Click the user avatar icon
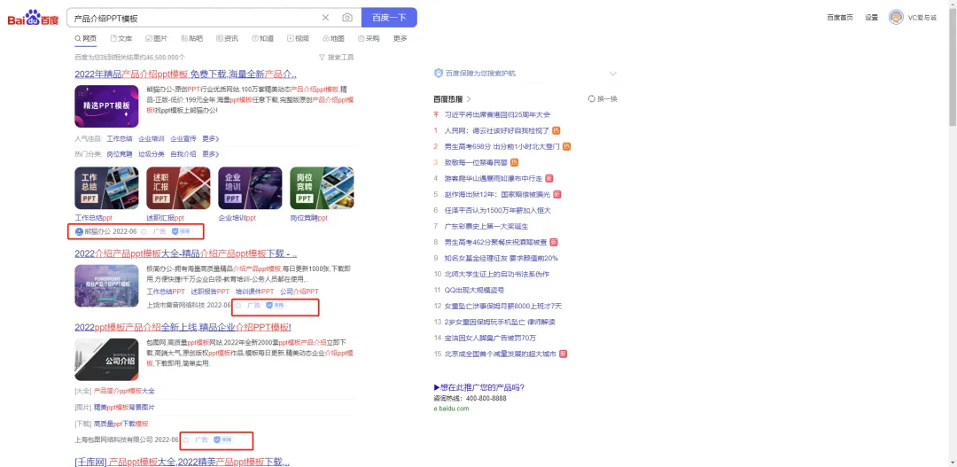Viewport: 957px width, 467px height. click(x=896, y=17)
